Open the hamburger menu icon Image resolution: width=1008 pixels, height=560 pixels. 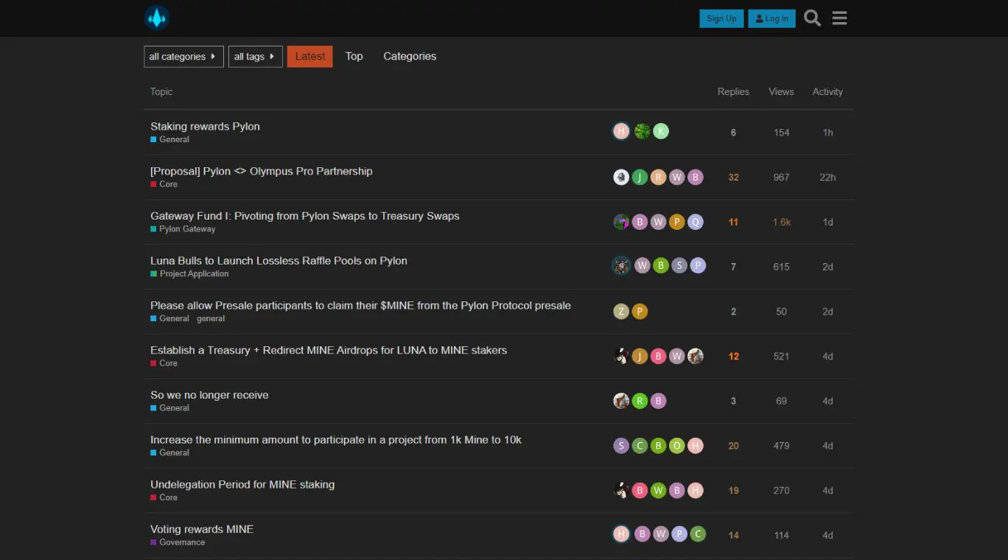click(x=839, y=18)
